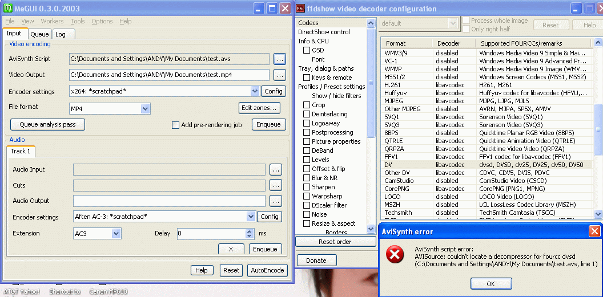This screenshot has height=297, width=603.
Task: Adjust the Delay value with the spinner
Action: (x=250, y=233)
